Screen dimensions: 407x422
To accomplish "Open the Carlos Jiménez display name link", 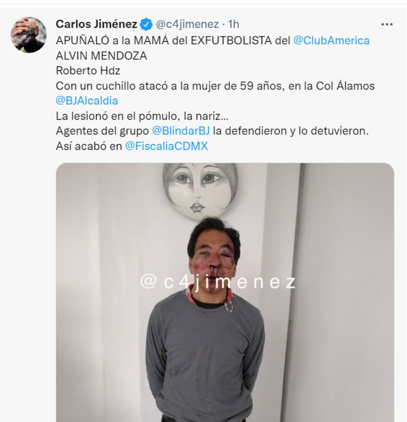I will coord(96,24).
